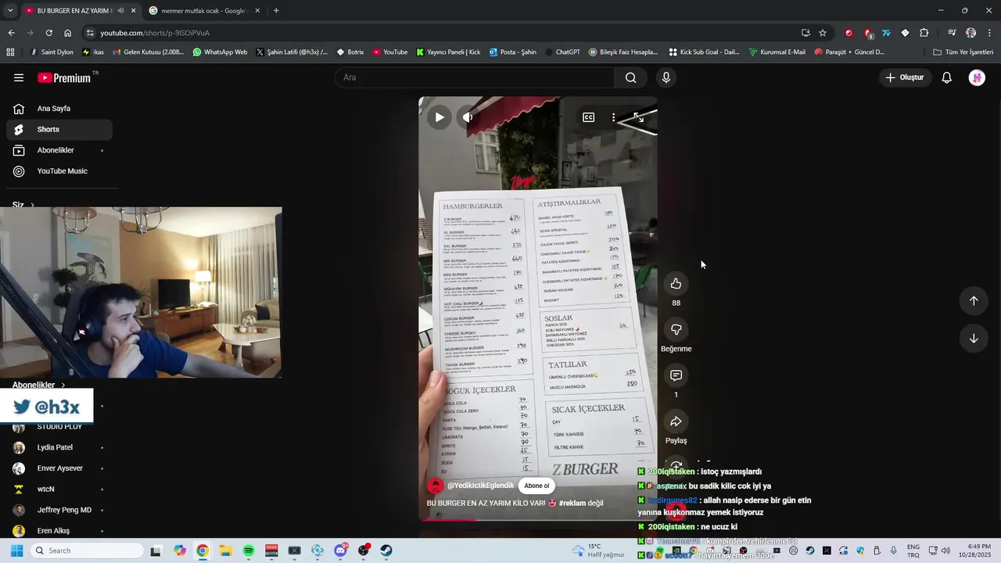Open Ana Sayfa in the sidebar
The width and height of the screenshot is (1001, 563).
point(59,109)
